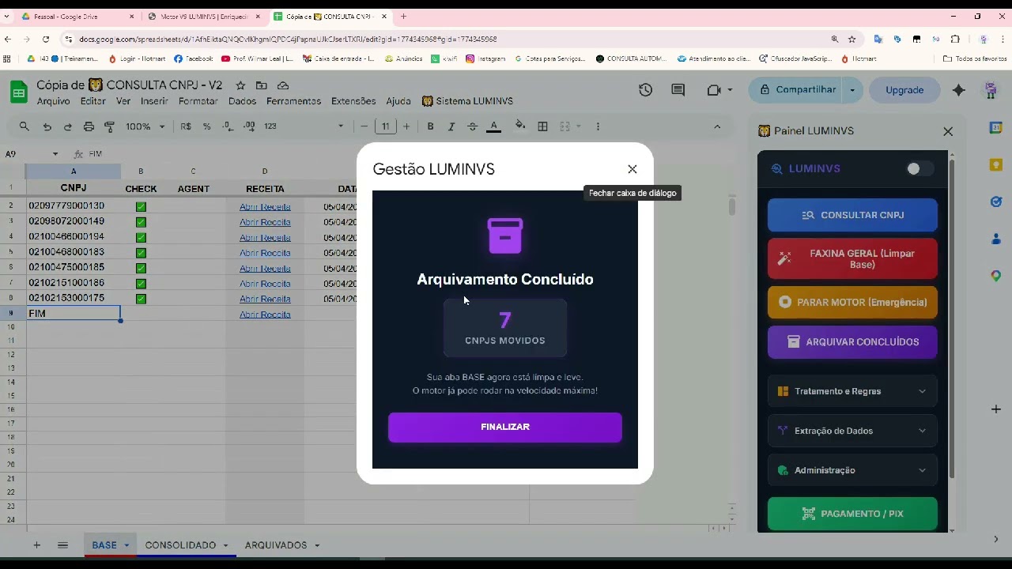
Task: Open the all sheets list icon
Action: click(62, 545)
